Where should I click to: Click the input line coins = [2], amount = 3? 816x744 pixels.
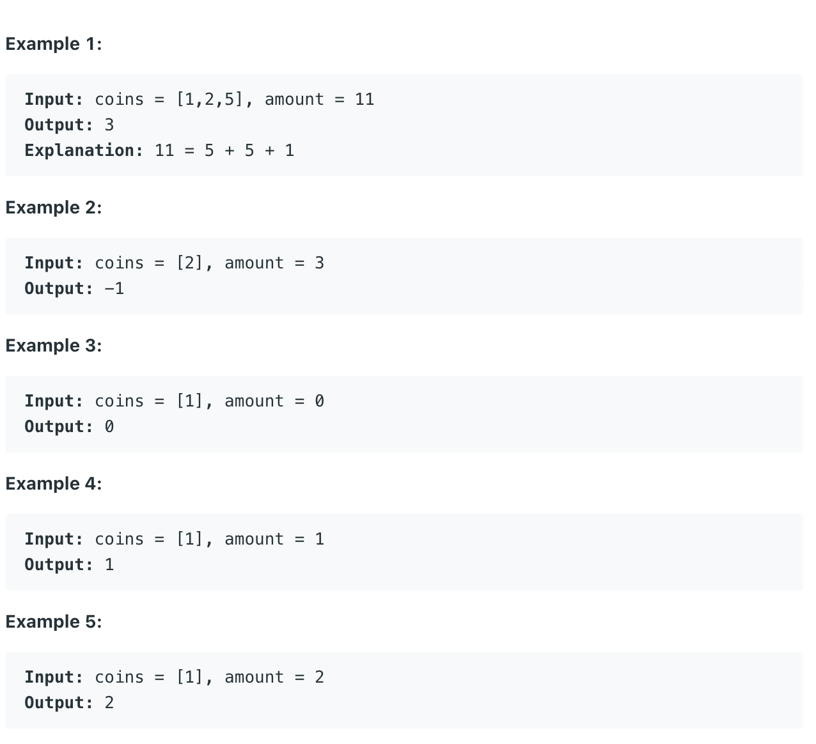tap(175, 263)
